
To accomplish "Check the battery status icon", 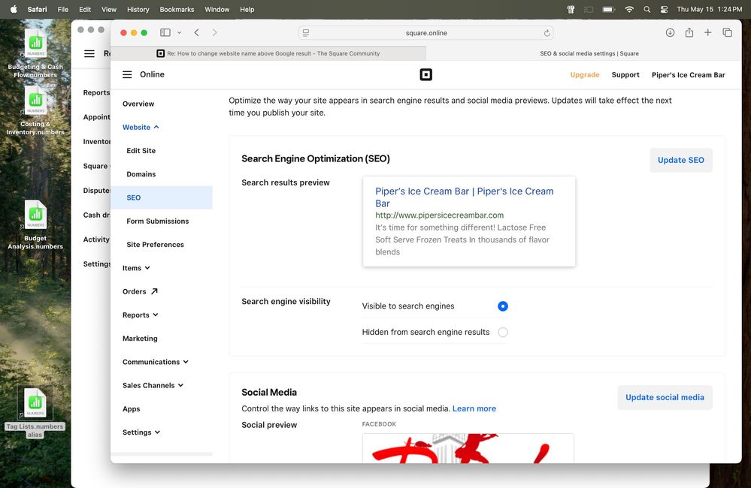I will click(609, 9).
